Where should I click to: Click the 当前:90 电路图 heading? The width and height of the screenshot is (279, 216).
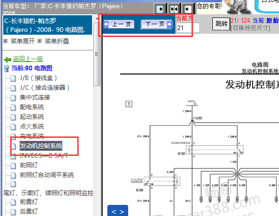click(31, 68)
